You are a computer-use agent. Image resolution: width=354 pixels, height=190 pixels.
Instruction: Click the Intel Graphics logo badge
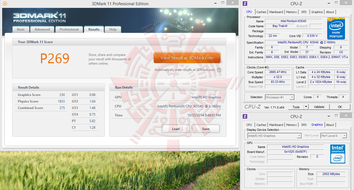pyautogui.click(x=338, y=154)
